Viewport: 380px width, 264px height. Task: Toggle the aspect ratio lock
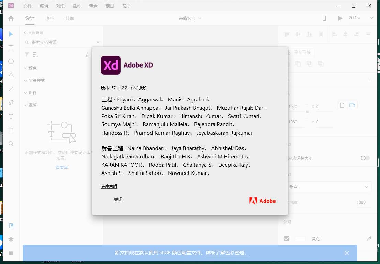coord(307,112)
